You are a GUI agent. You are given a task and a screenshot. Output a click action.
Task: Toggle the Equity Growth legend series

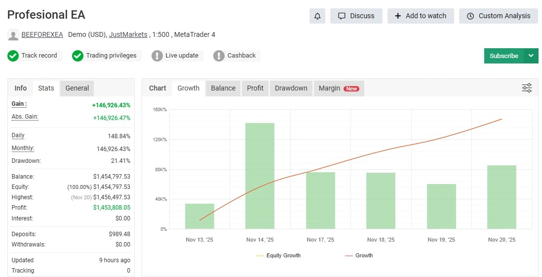click(278, 255)
